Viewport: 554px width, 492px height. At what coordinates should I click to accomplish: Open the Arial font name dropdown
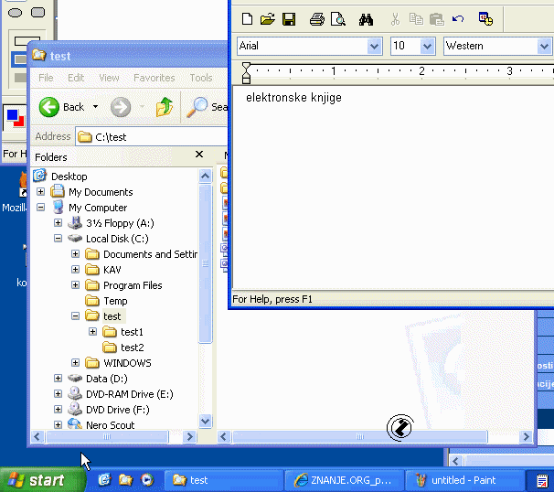coord(374,46)
